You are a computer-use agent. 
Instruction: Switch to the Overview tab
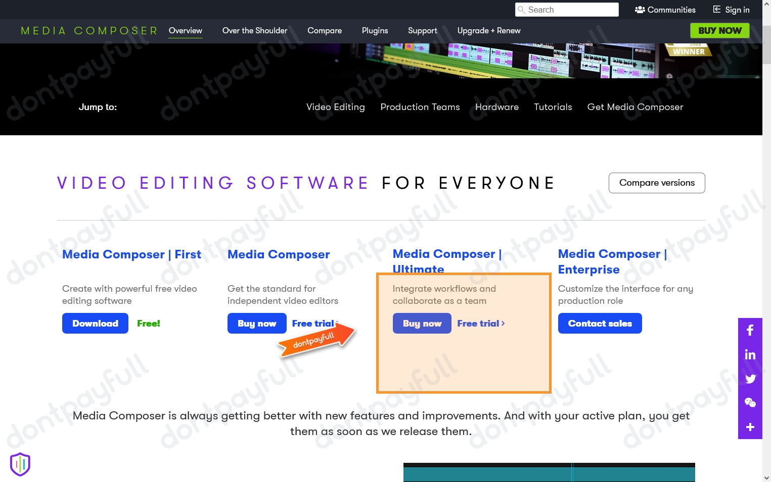[185, 30]
